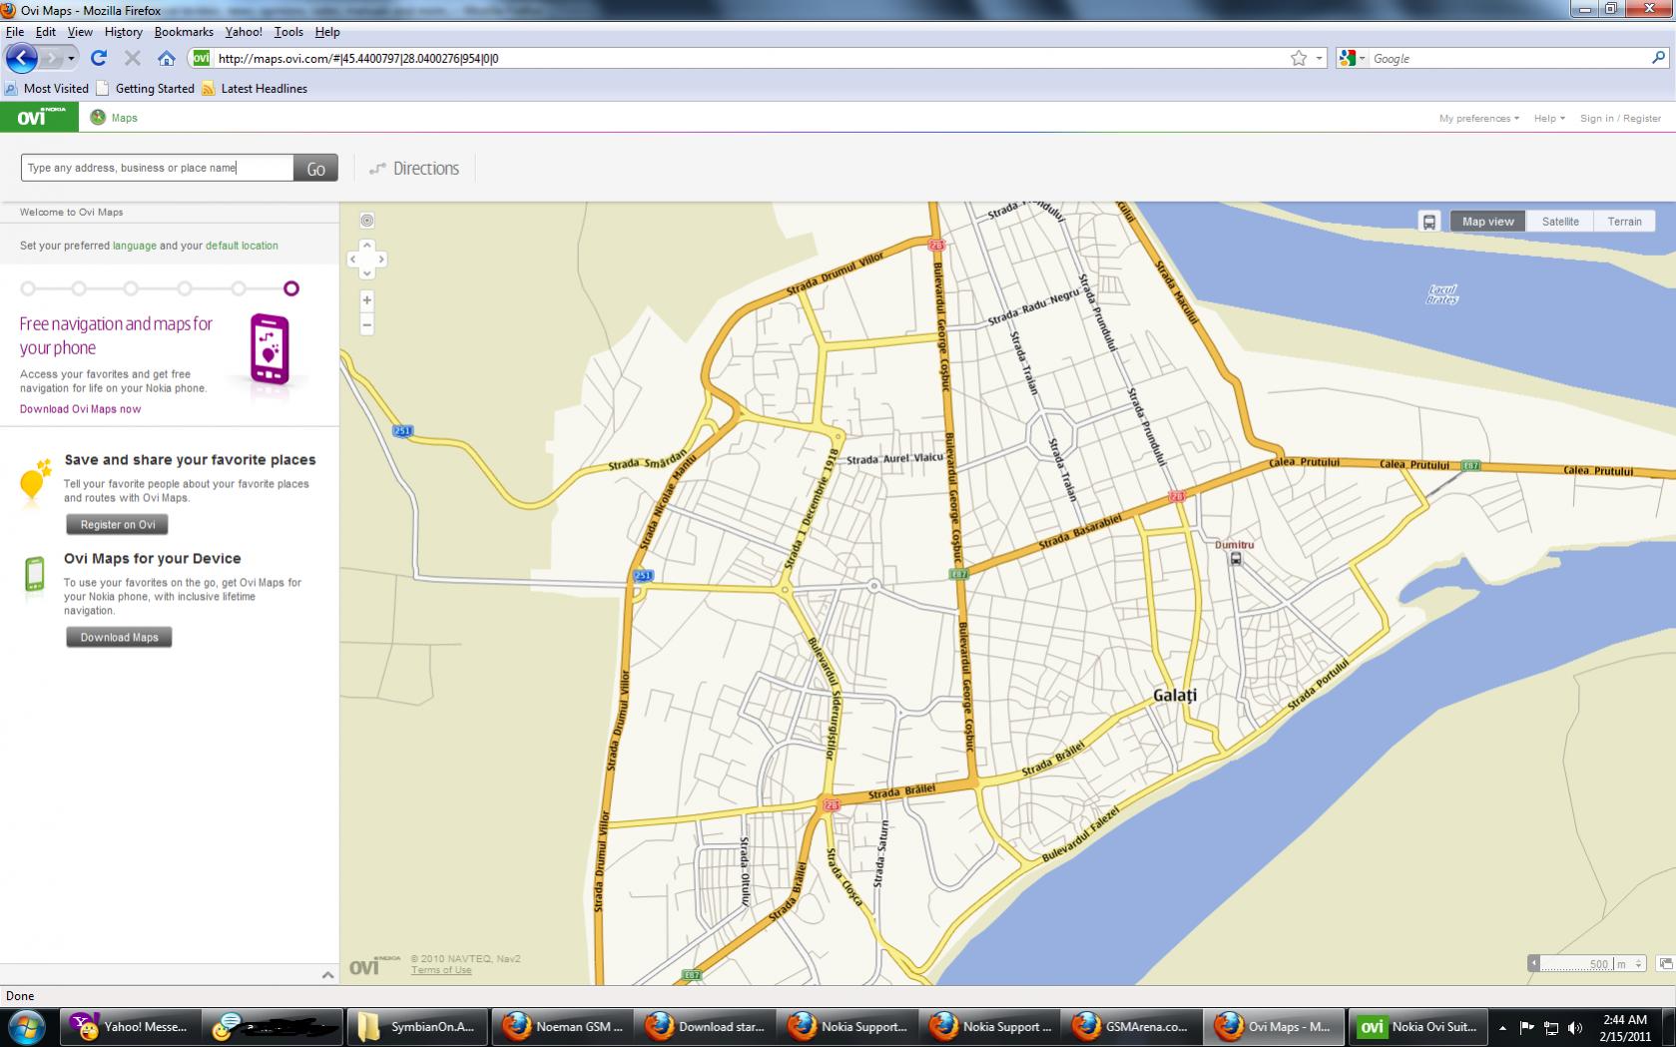Viewport: 1676px width, 1047px height.
Task: Switch to Nokia Ovi Suite taskbar item
Action: (1417, 1027)
